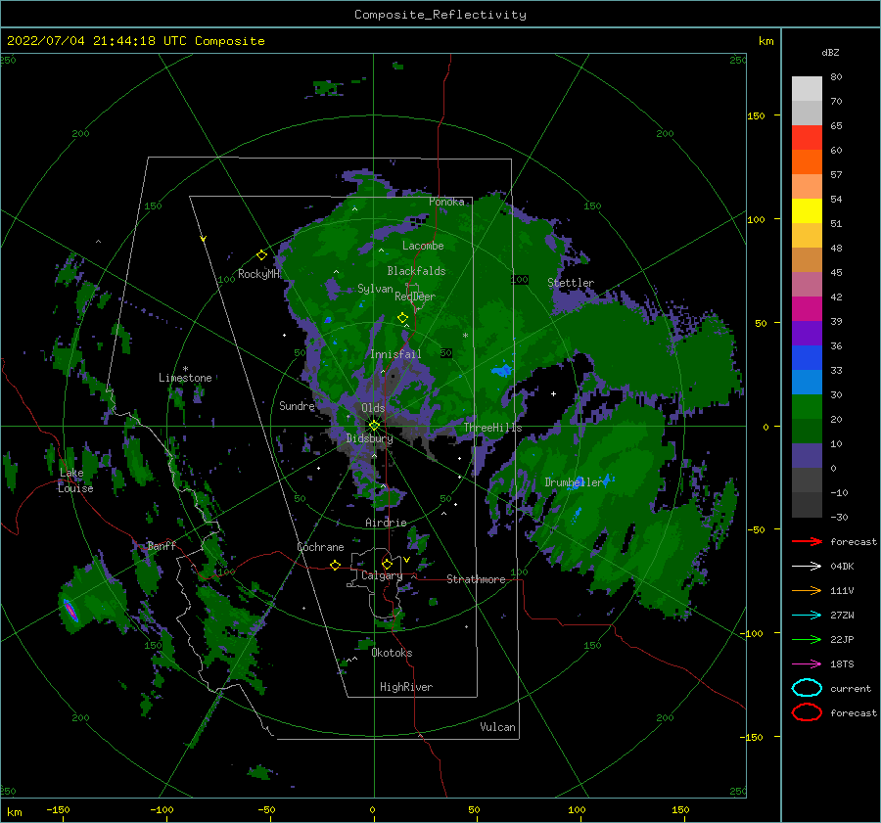Click the magenta 18TS arrow icon

click(807, 664)
